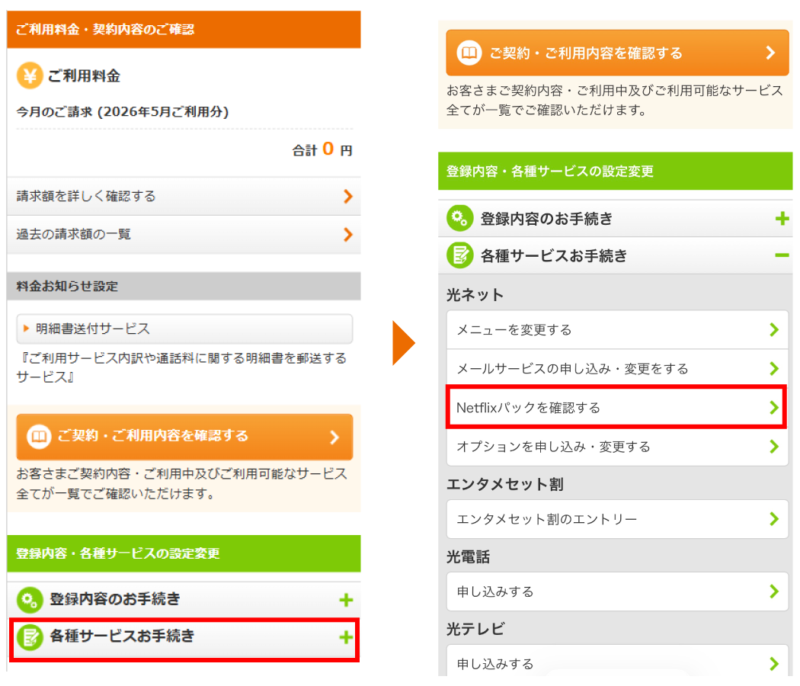Click chevron arrow on 過去の請求額の一覧 row
Screen dimensions: 800x686
(x=348, y=235)
